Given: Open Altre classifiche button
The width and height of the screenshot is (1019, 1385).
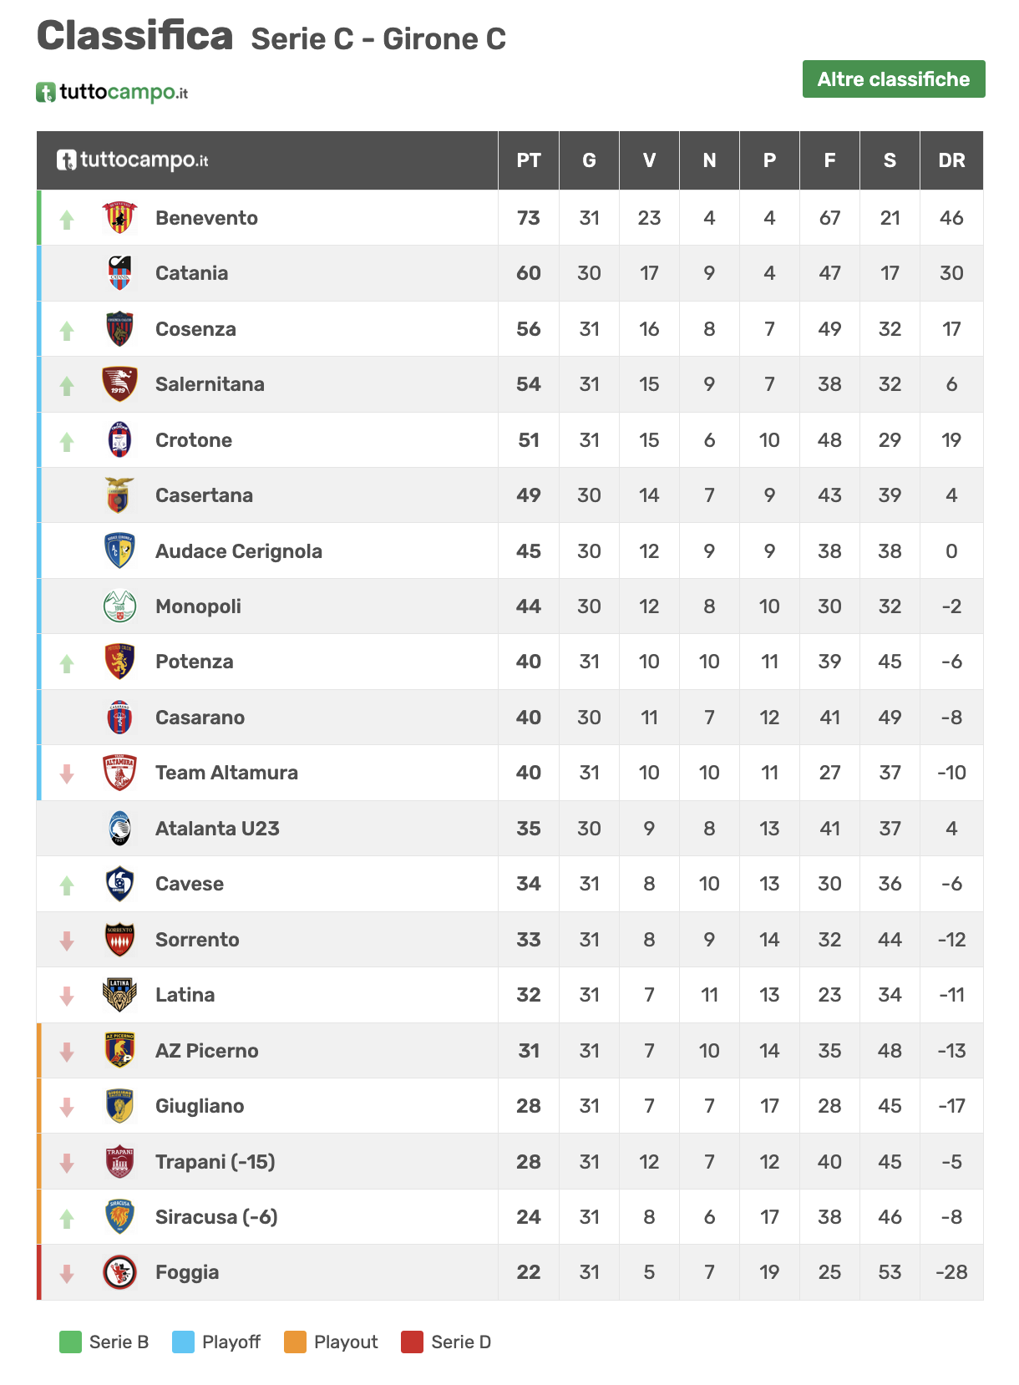Looking at the screenshot, I should click(894, 79).
